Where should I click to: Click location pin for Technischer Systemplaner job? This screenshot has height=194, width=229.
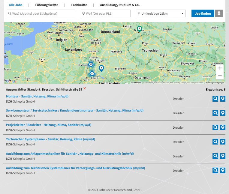pyautogui.click(x=223, y=142)
